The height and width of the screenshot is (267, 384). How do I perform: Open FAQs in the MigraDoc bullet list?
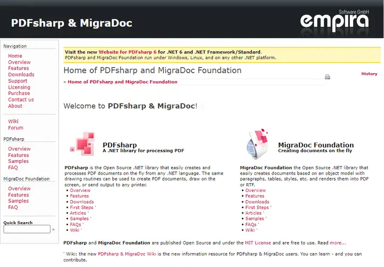pyautogui.click(x=251, y=224)
